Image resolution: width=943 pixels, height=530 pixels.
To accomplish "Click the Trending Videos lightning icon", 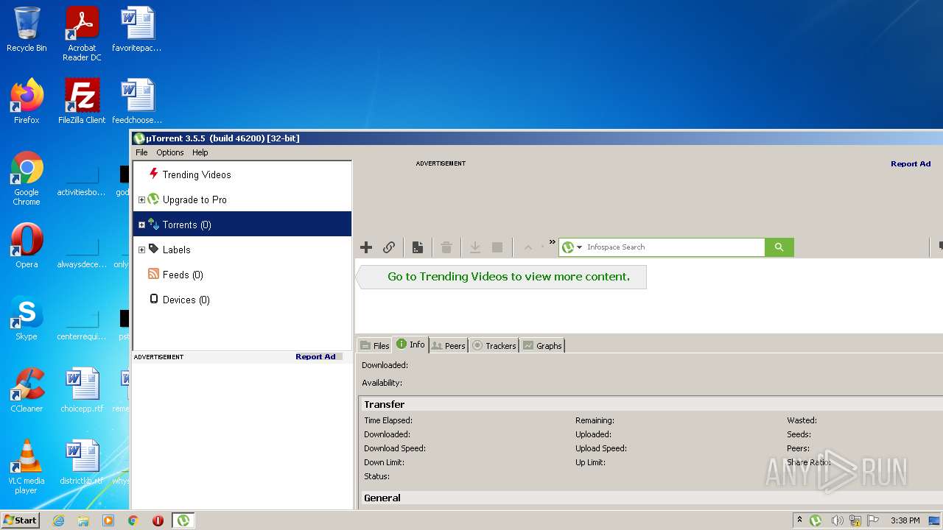I will [153, 174].
